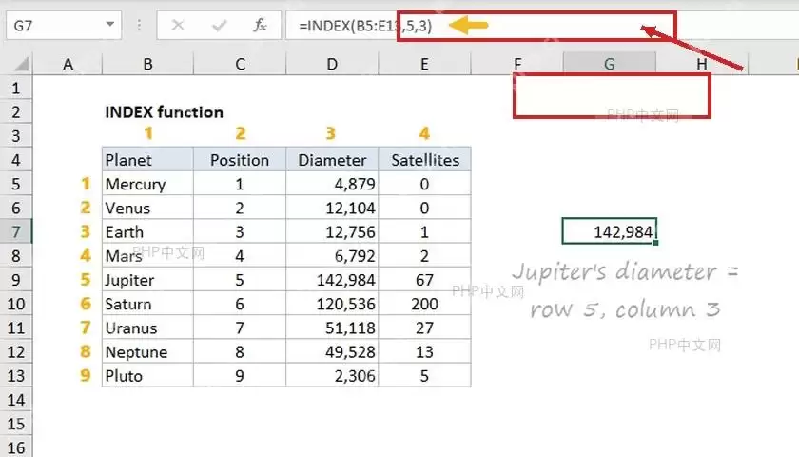Click Venus diameter value 12,104
The height and width of the screenshot is (457, 799).
[332, 209]
